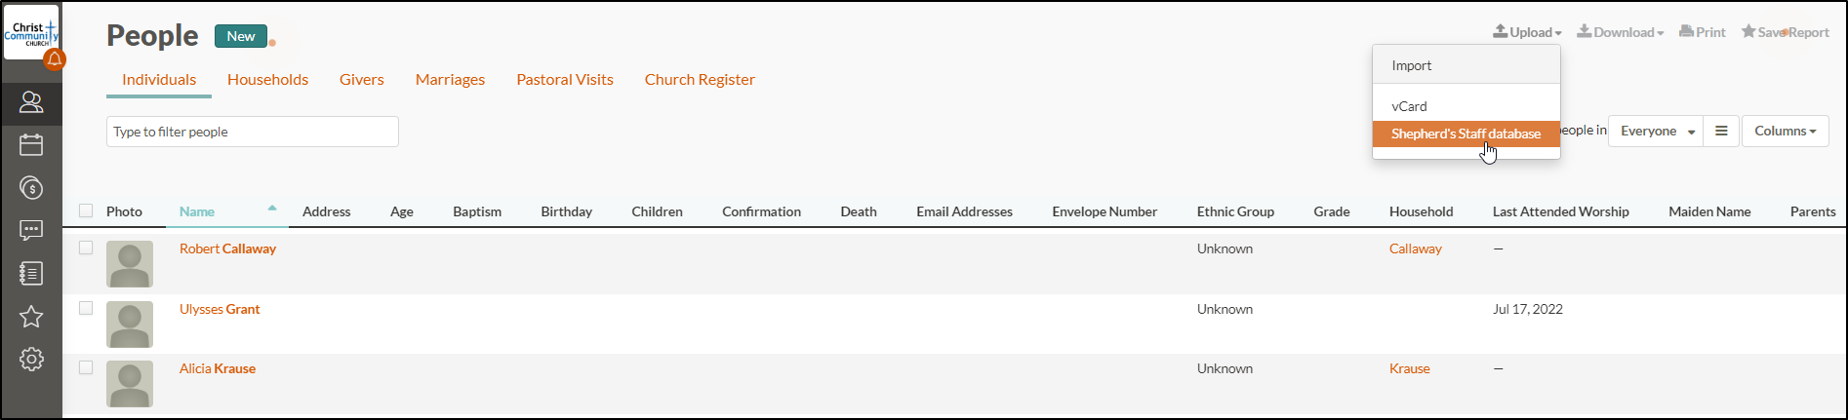Open the Giving dollar icon in the sidebar
Screen dimensions: 1848x420
pos(31,188)
